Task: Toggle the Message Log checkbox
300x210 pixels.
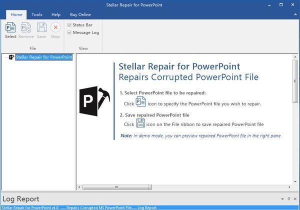Action: point(69,32)
